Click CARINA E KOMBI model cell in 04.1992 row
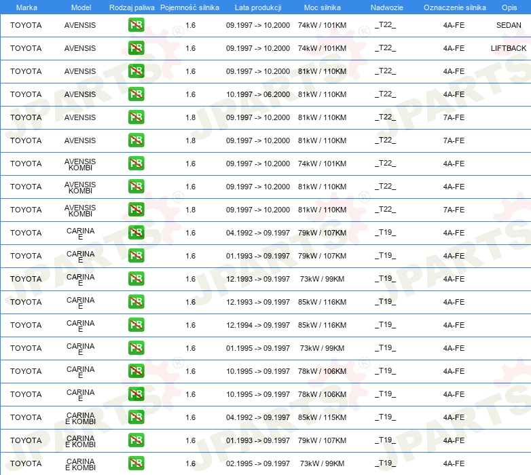 80,418
